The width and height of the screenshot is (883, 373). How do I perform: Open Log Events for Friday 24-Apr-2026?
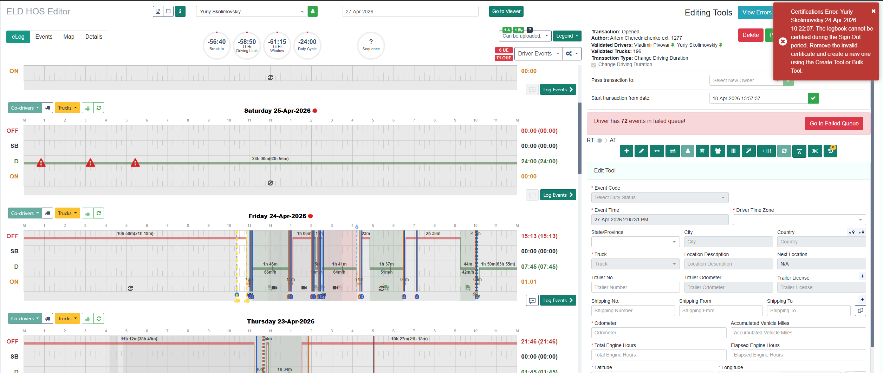point(558,300)
